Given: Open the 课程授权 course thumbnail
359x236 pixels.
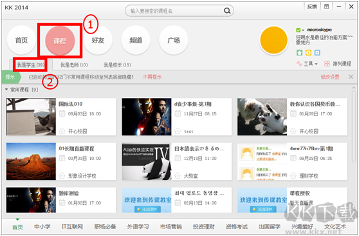Looking at the screenshot, I should 262,200.
